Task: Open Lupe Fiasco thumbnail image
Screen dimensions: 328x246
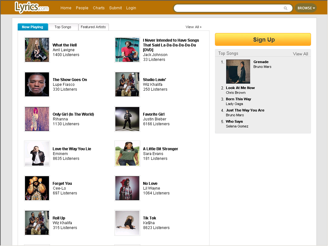Action: (37, 84)
